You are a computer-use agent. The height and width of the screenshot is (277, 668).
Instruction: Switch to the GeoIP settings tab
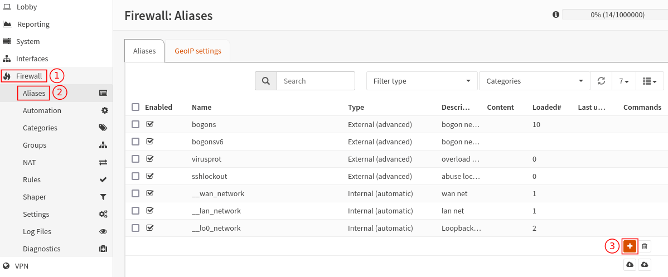pyautogui.click(x=198, y=51)
